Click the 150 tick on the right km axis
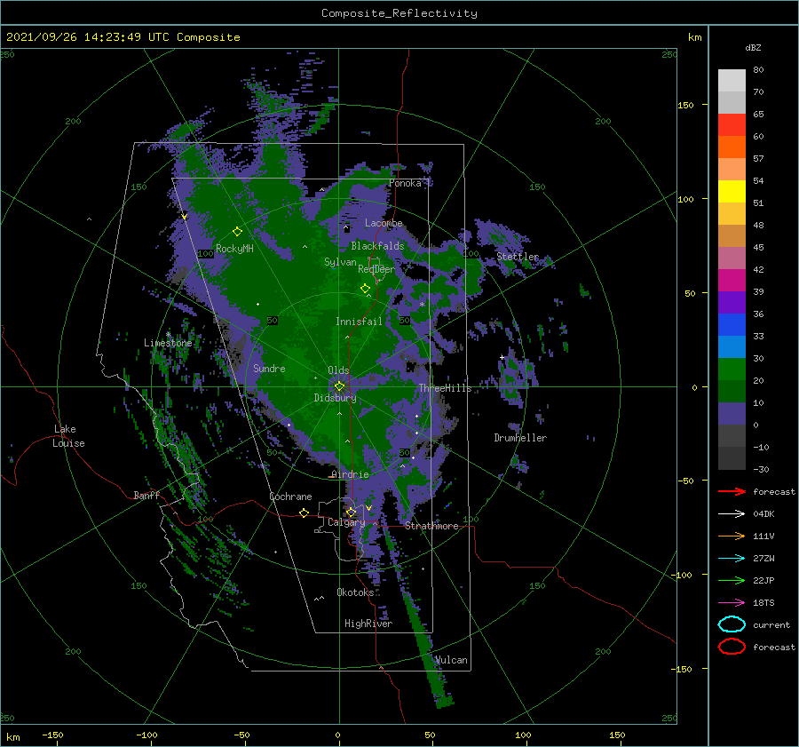The height and width of the screenshot is (747, 799). click(685, 105)
